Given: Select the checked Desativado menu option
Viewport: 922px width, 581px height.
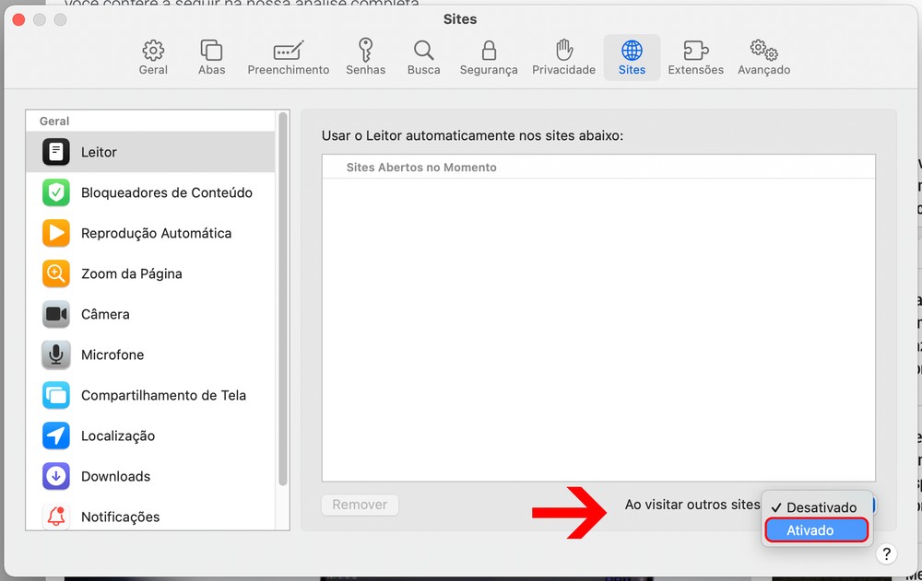Looking at the screenshot, I should 816,507.
